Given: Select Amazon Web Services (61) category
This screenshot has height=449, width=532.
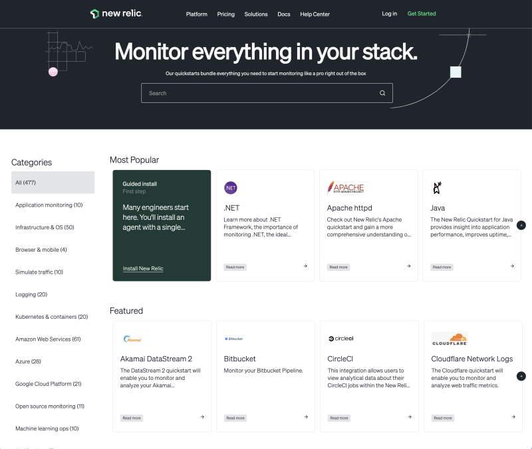Looking at the screenshot, I should [x=48, y=339].
